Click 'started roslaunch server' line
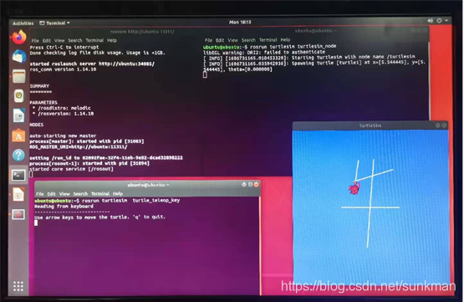The height and width of the screenshot is (302, 464). coord(92,64)
